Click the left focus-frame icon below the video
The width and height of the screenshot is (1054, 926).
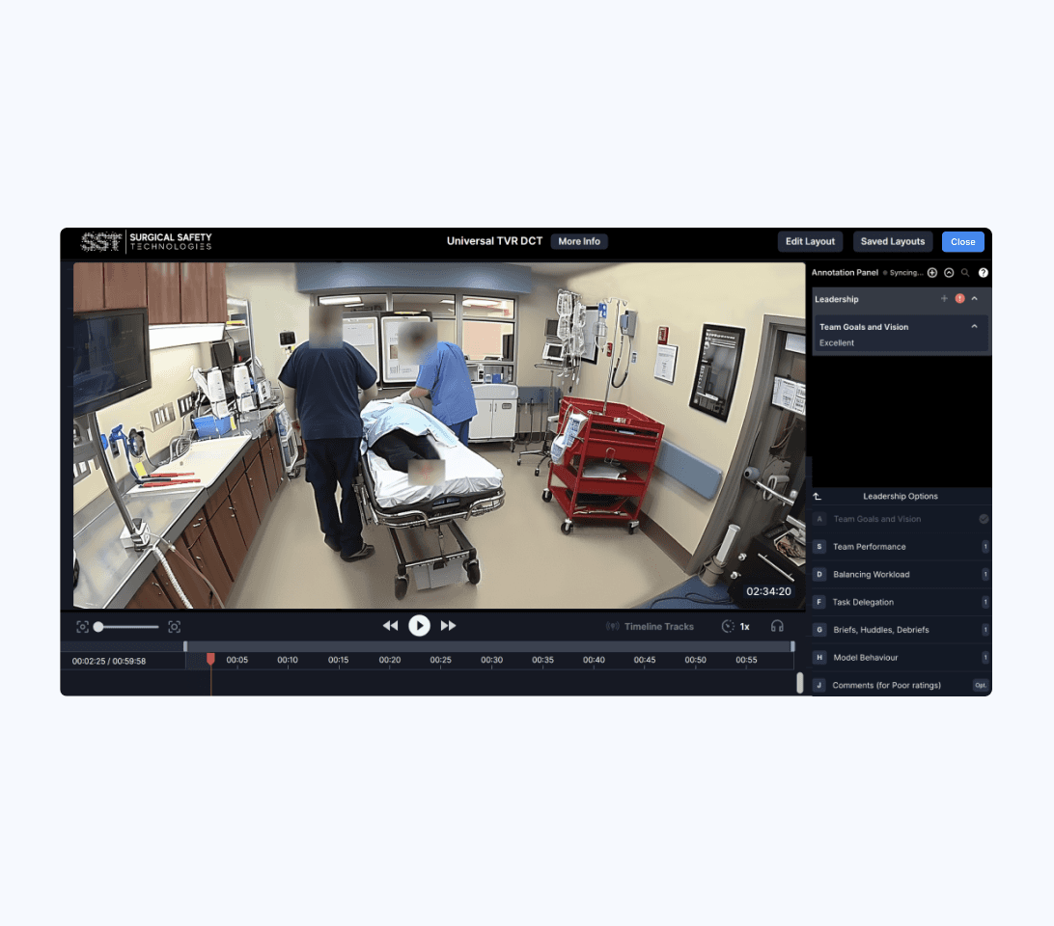[x=83, y=626]
